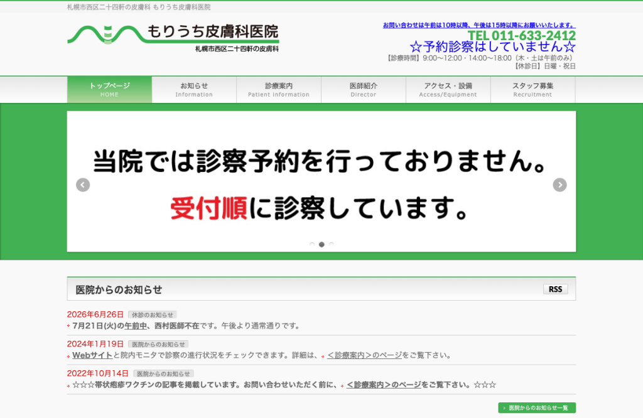
Task: Open 診療案内 Patient Information menu
Action: tap(279, 89)
